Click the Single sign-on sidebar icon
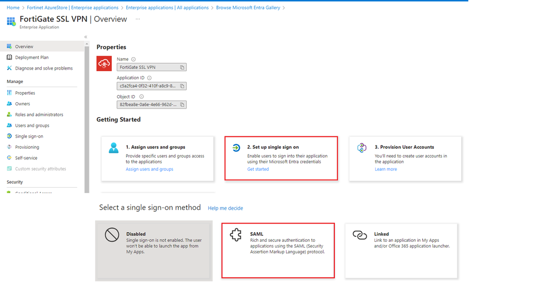Viewport: 534px width, 299px height. (9, 136)
